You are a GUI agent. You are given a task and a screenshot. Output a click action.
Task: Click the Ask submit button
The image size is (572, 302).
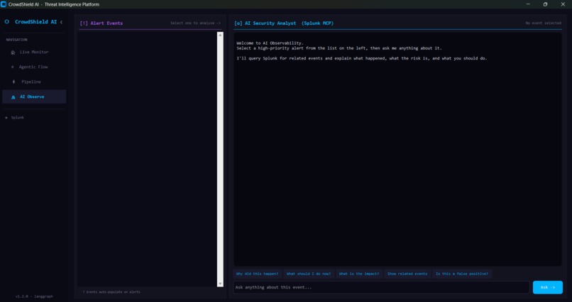(548, 287)
